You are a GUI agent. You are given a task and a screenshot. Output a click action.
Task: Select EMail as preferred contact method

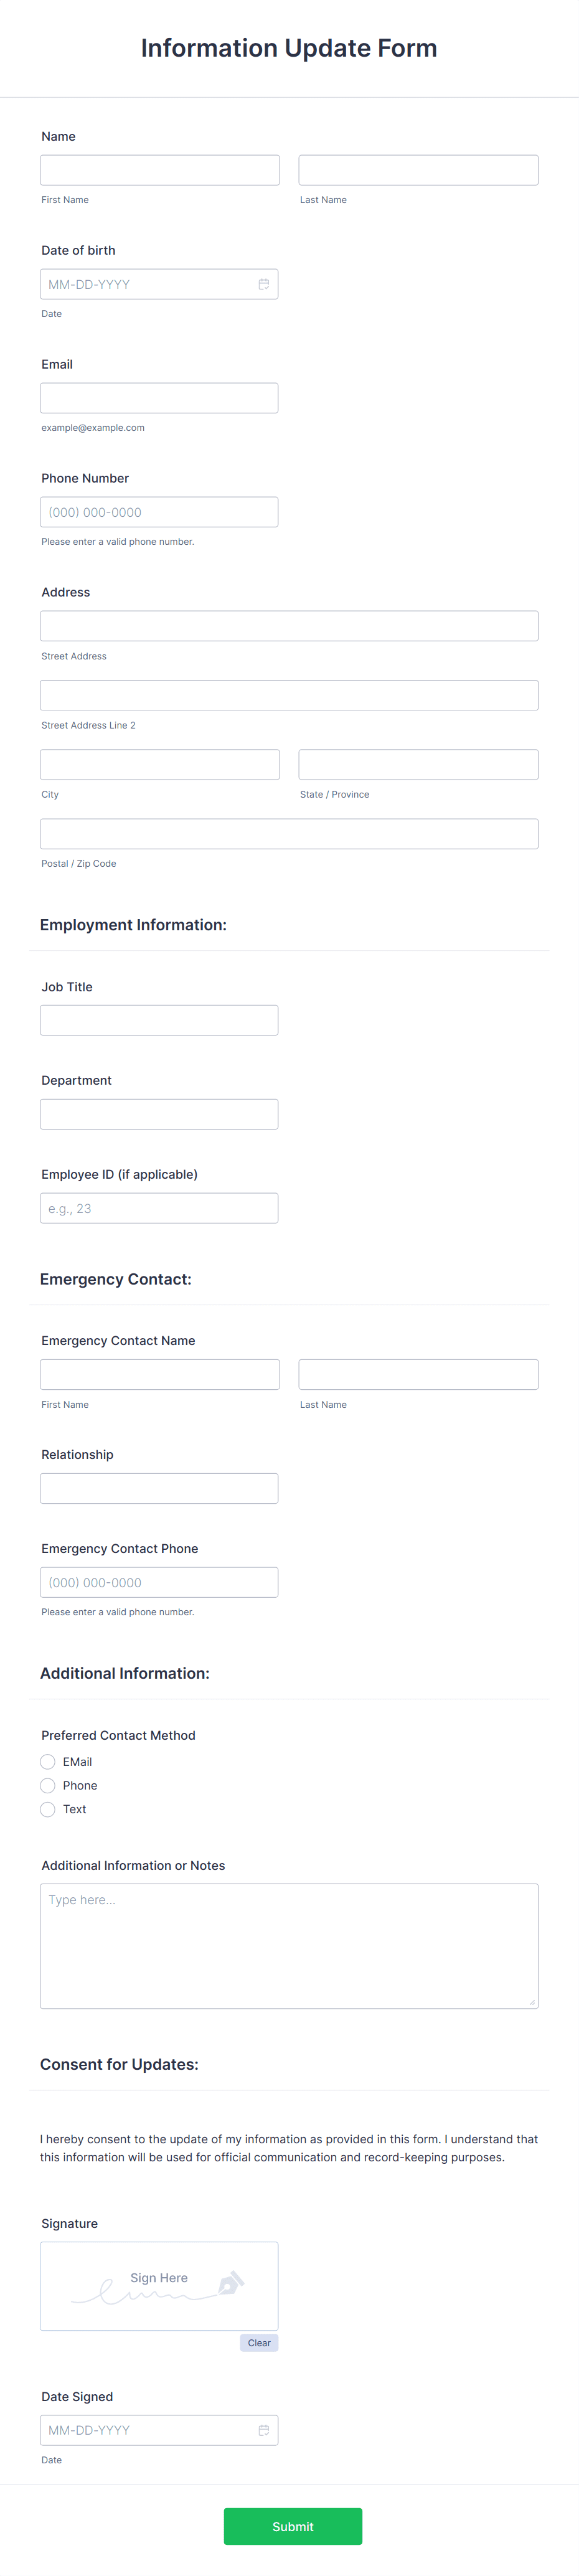(47, 1762)
